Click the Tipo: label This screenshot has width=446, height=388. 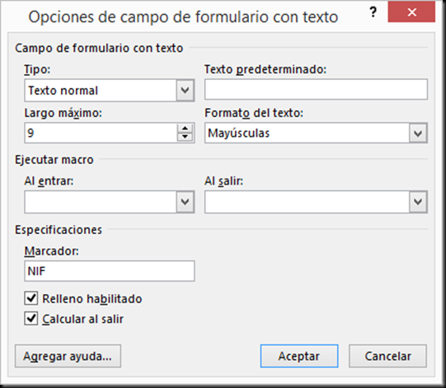[x=37, y=69]
